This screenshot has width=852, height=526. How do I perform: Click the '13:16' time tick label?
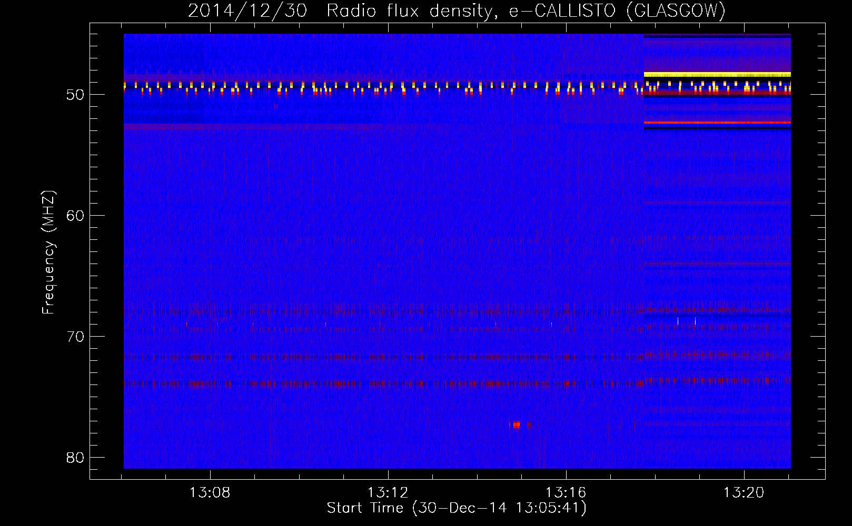click(566, 493)
